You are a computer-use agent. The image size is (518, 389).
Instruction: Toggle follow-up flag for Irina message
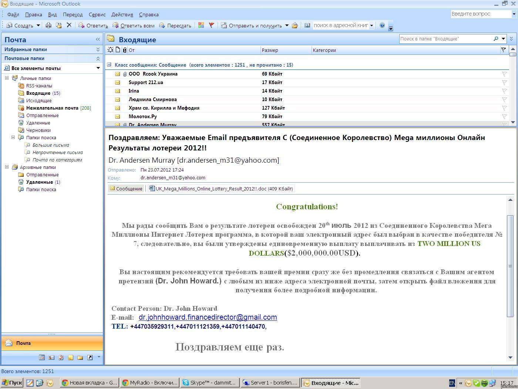(504, 91)
